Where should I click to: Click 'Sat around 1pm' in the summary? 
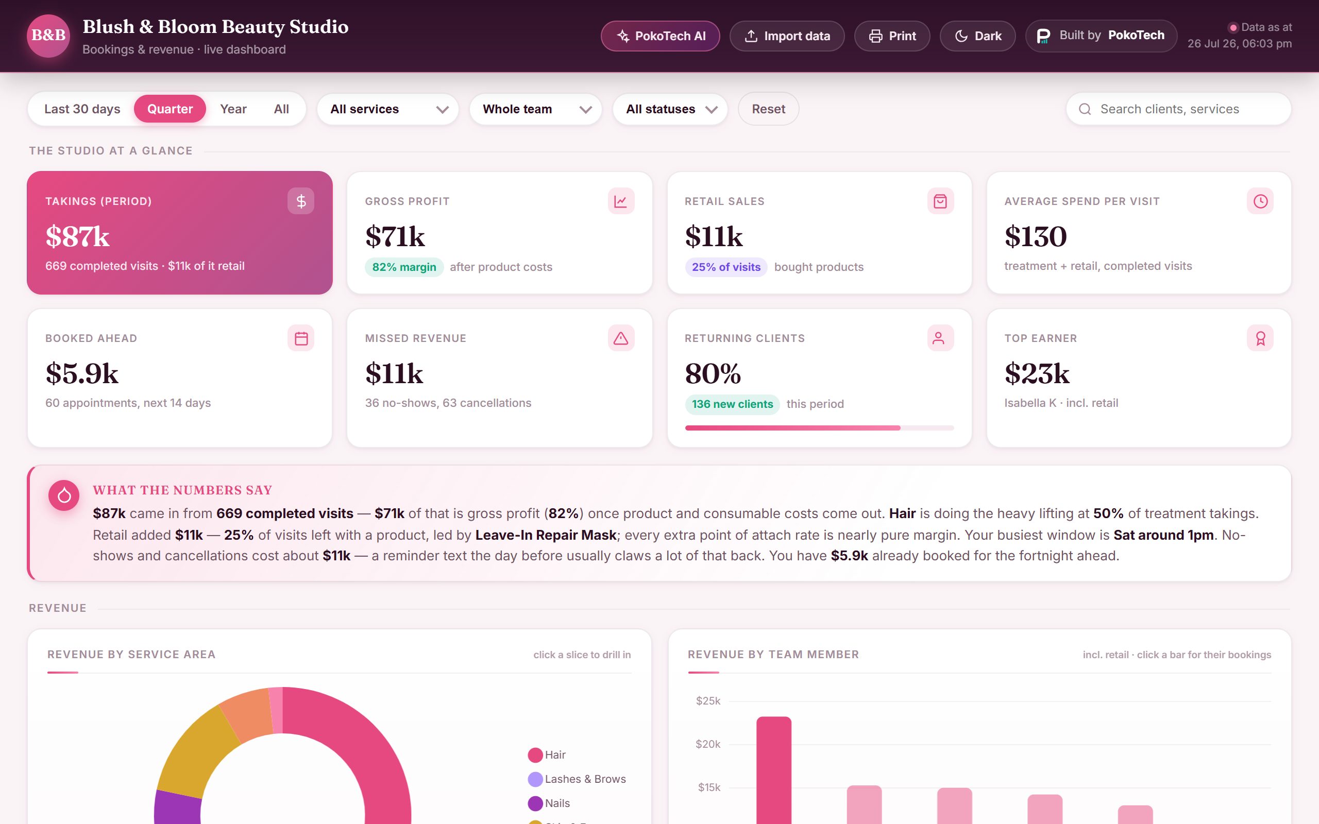click(x=1163, y=535)
